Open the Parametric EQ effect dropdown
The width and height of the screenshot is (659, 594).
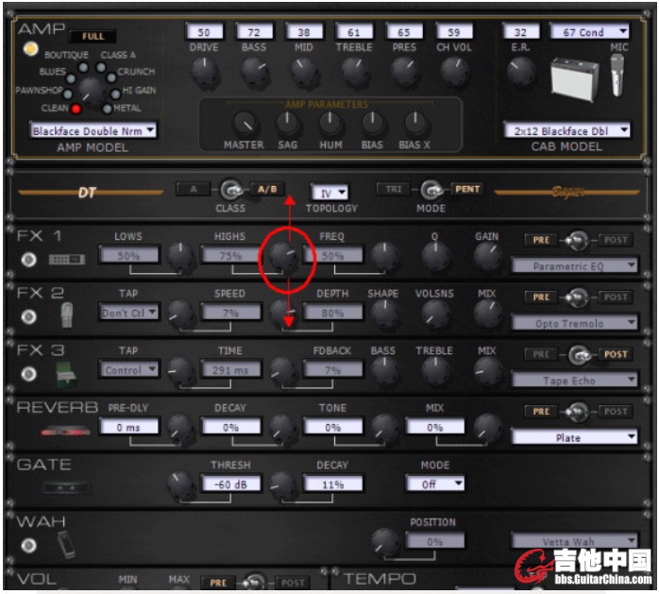[x=574, y=265]
